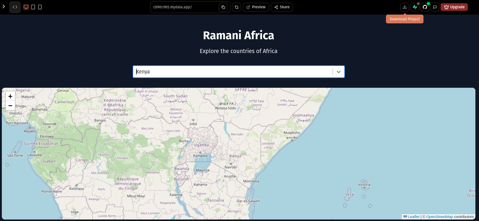Image resolution: width=479 pixels, height=221 pixels.
Task: Click the Arusha label on map
Action: click(x=230, y=176)
